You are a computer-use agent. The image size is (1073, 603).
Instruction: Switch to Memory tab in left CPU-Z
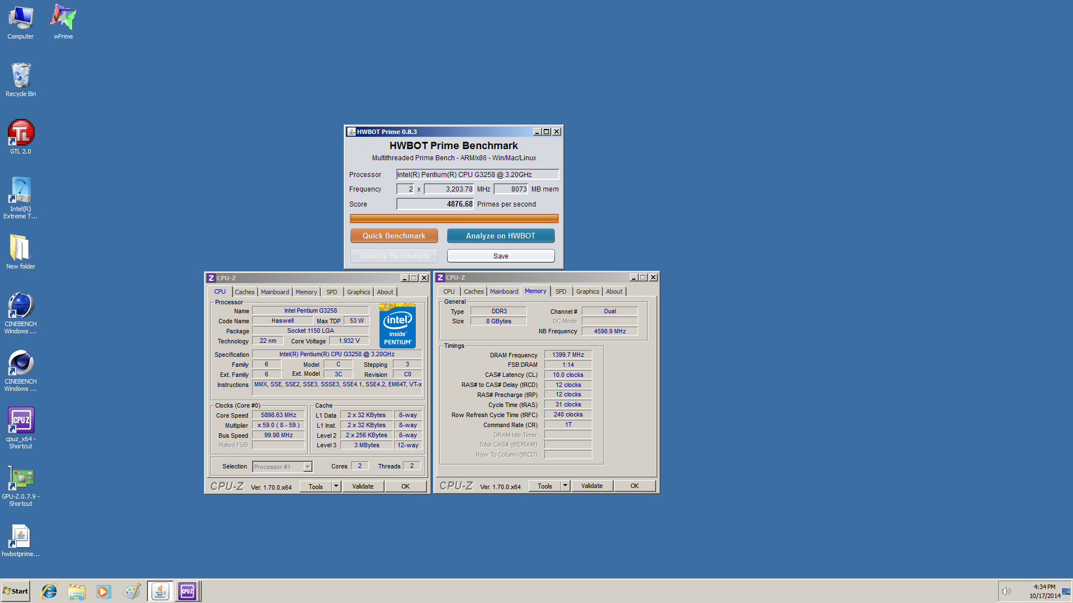[306, 292]
